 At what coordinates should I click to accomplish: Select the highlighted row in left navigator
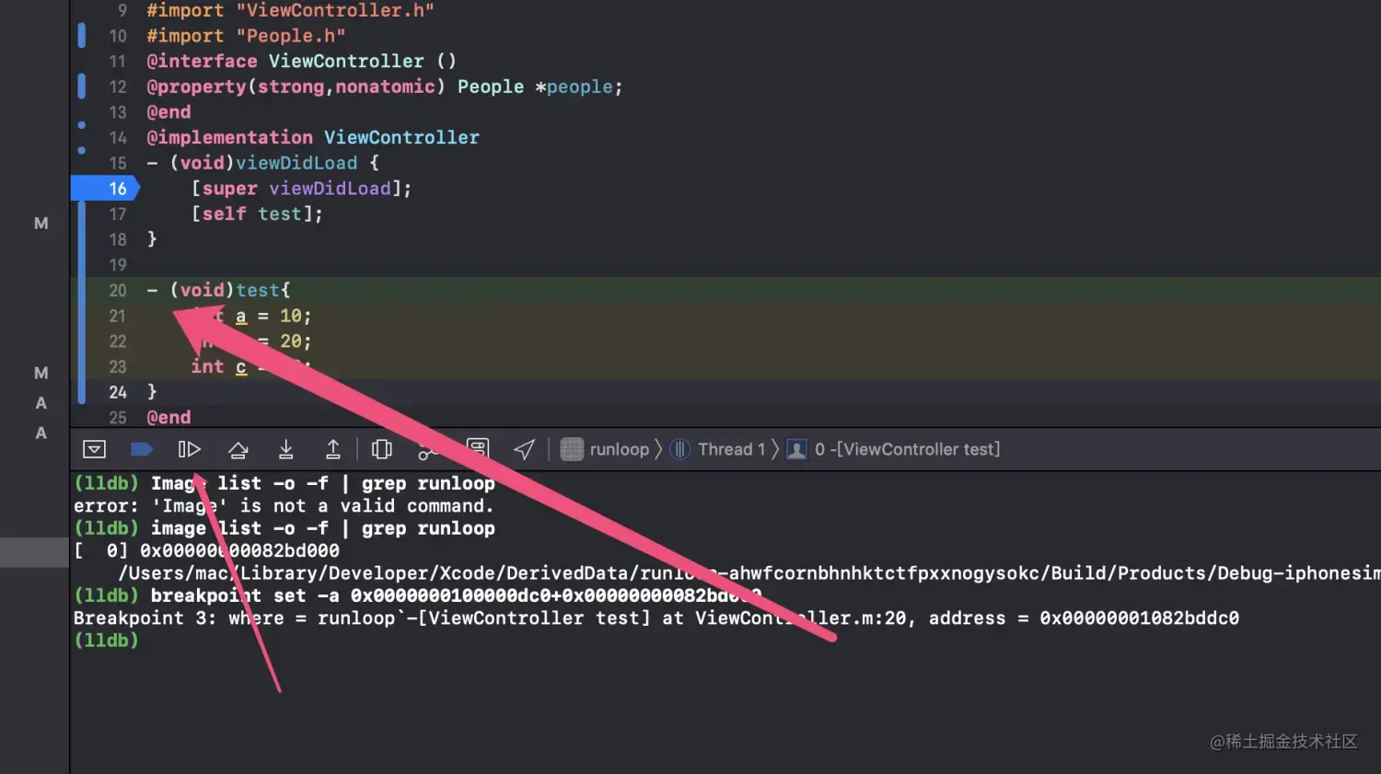(x=34, y=552)
